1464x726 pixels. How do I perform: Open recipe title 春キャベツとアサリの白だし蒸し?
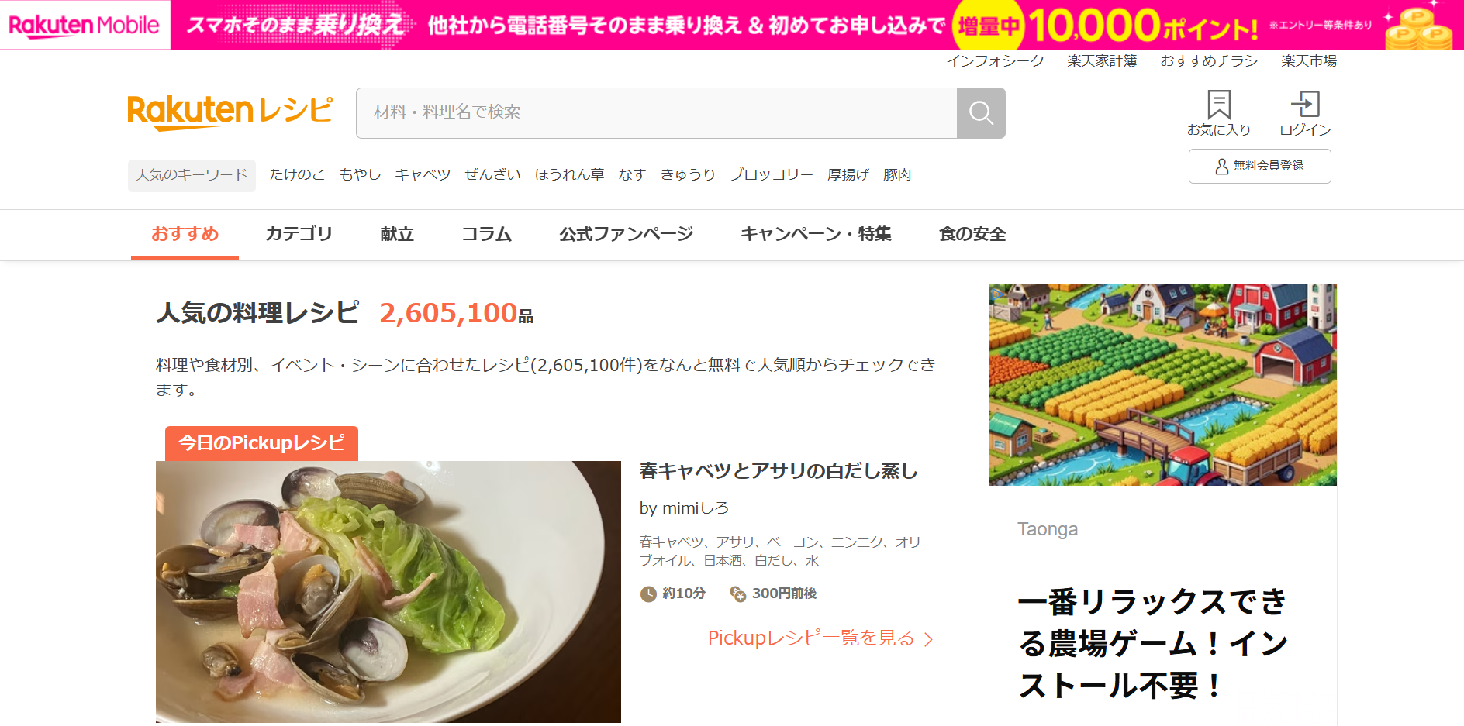[779, 471]
